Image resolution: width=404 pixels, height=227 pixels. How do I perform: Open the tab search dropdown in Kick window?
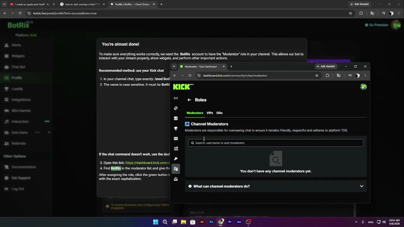tap(174, 67)
